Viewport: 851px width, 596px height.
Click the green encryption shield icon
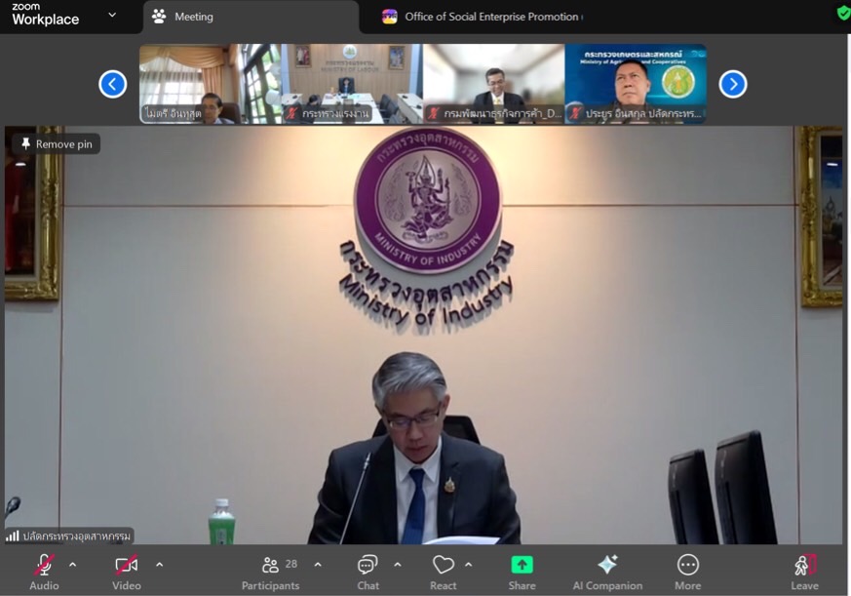tap(843, 14)
